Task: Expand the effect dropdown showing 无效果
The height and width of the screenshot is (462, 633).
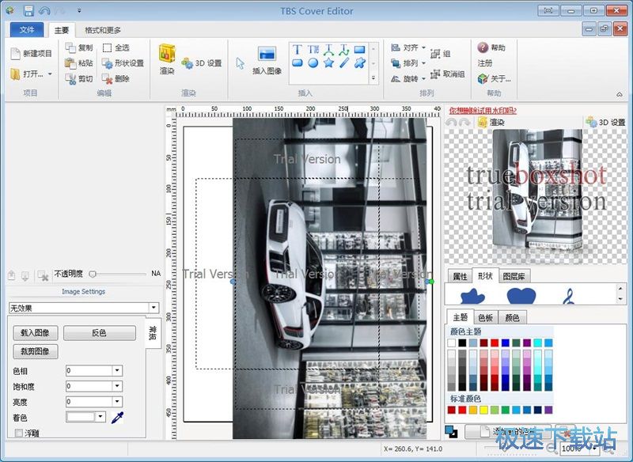Action: (154, 308)
